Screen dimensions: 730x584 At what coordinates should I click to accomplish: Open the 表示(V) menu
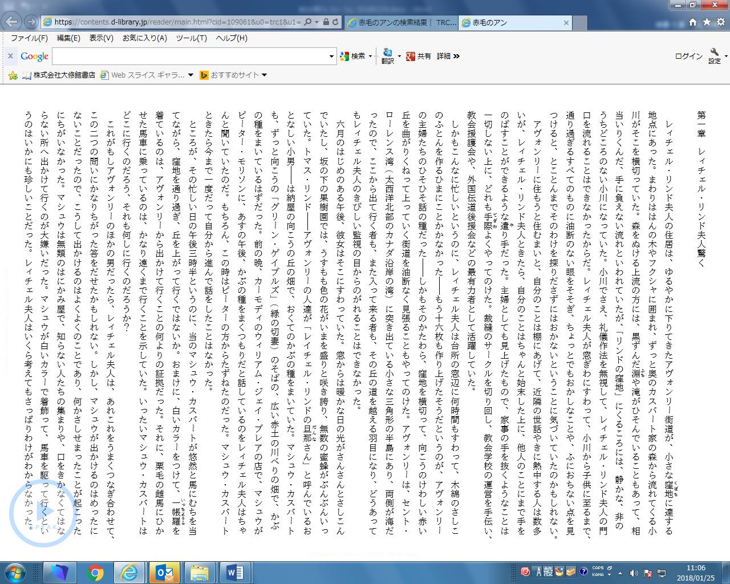tap(101, 38)
